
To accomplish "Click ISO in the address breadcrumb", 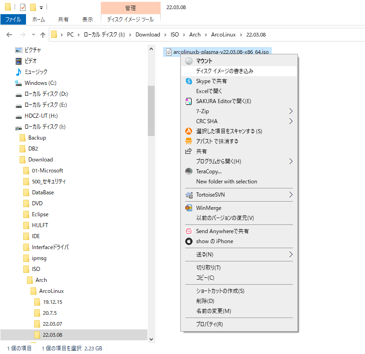I will (175, 35).
